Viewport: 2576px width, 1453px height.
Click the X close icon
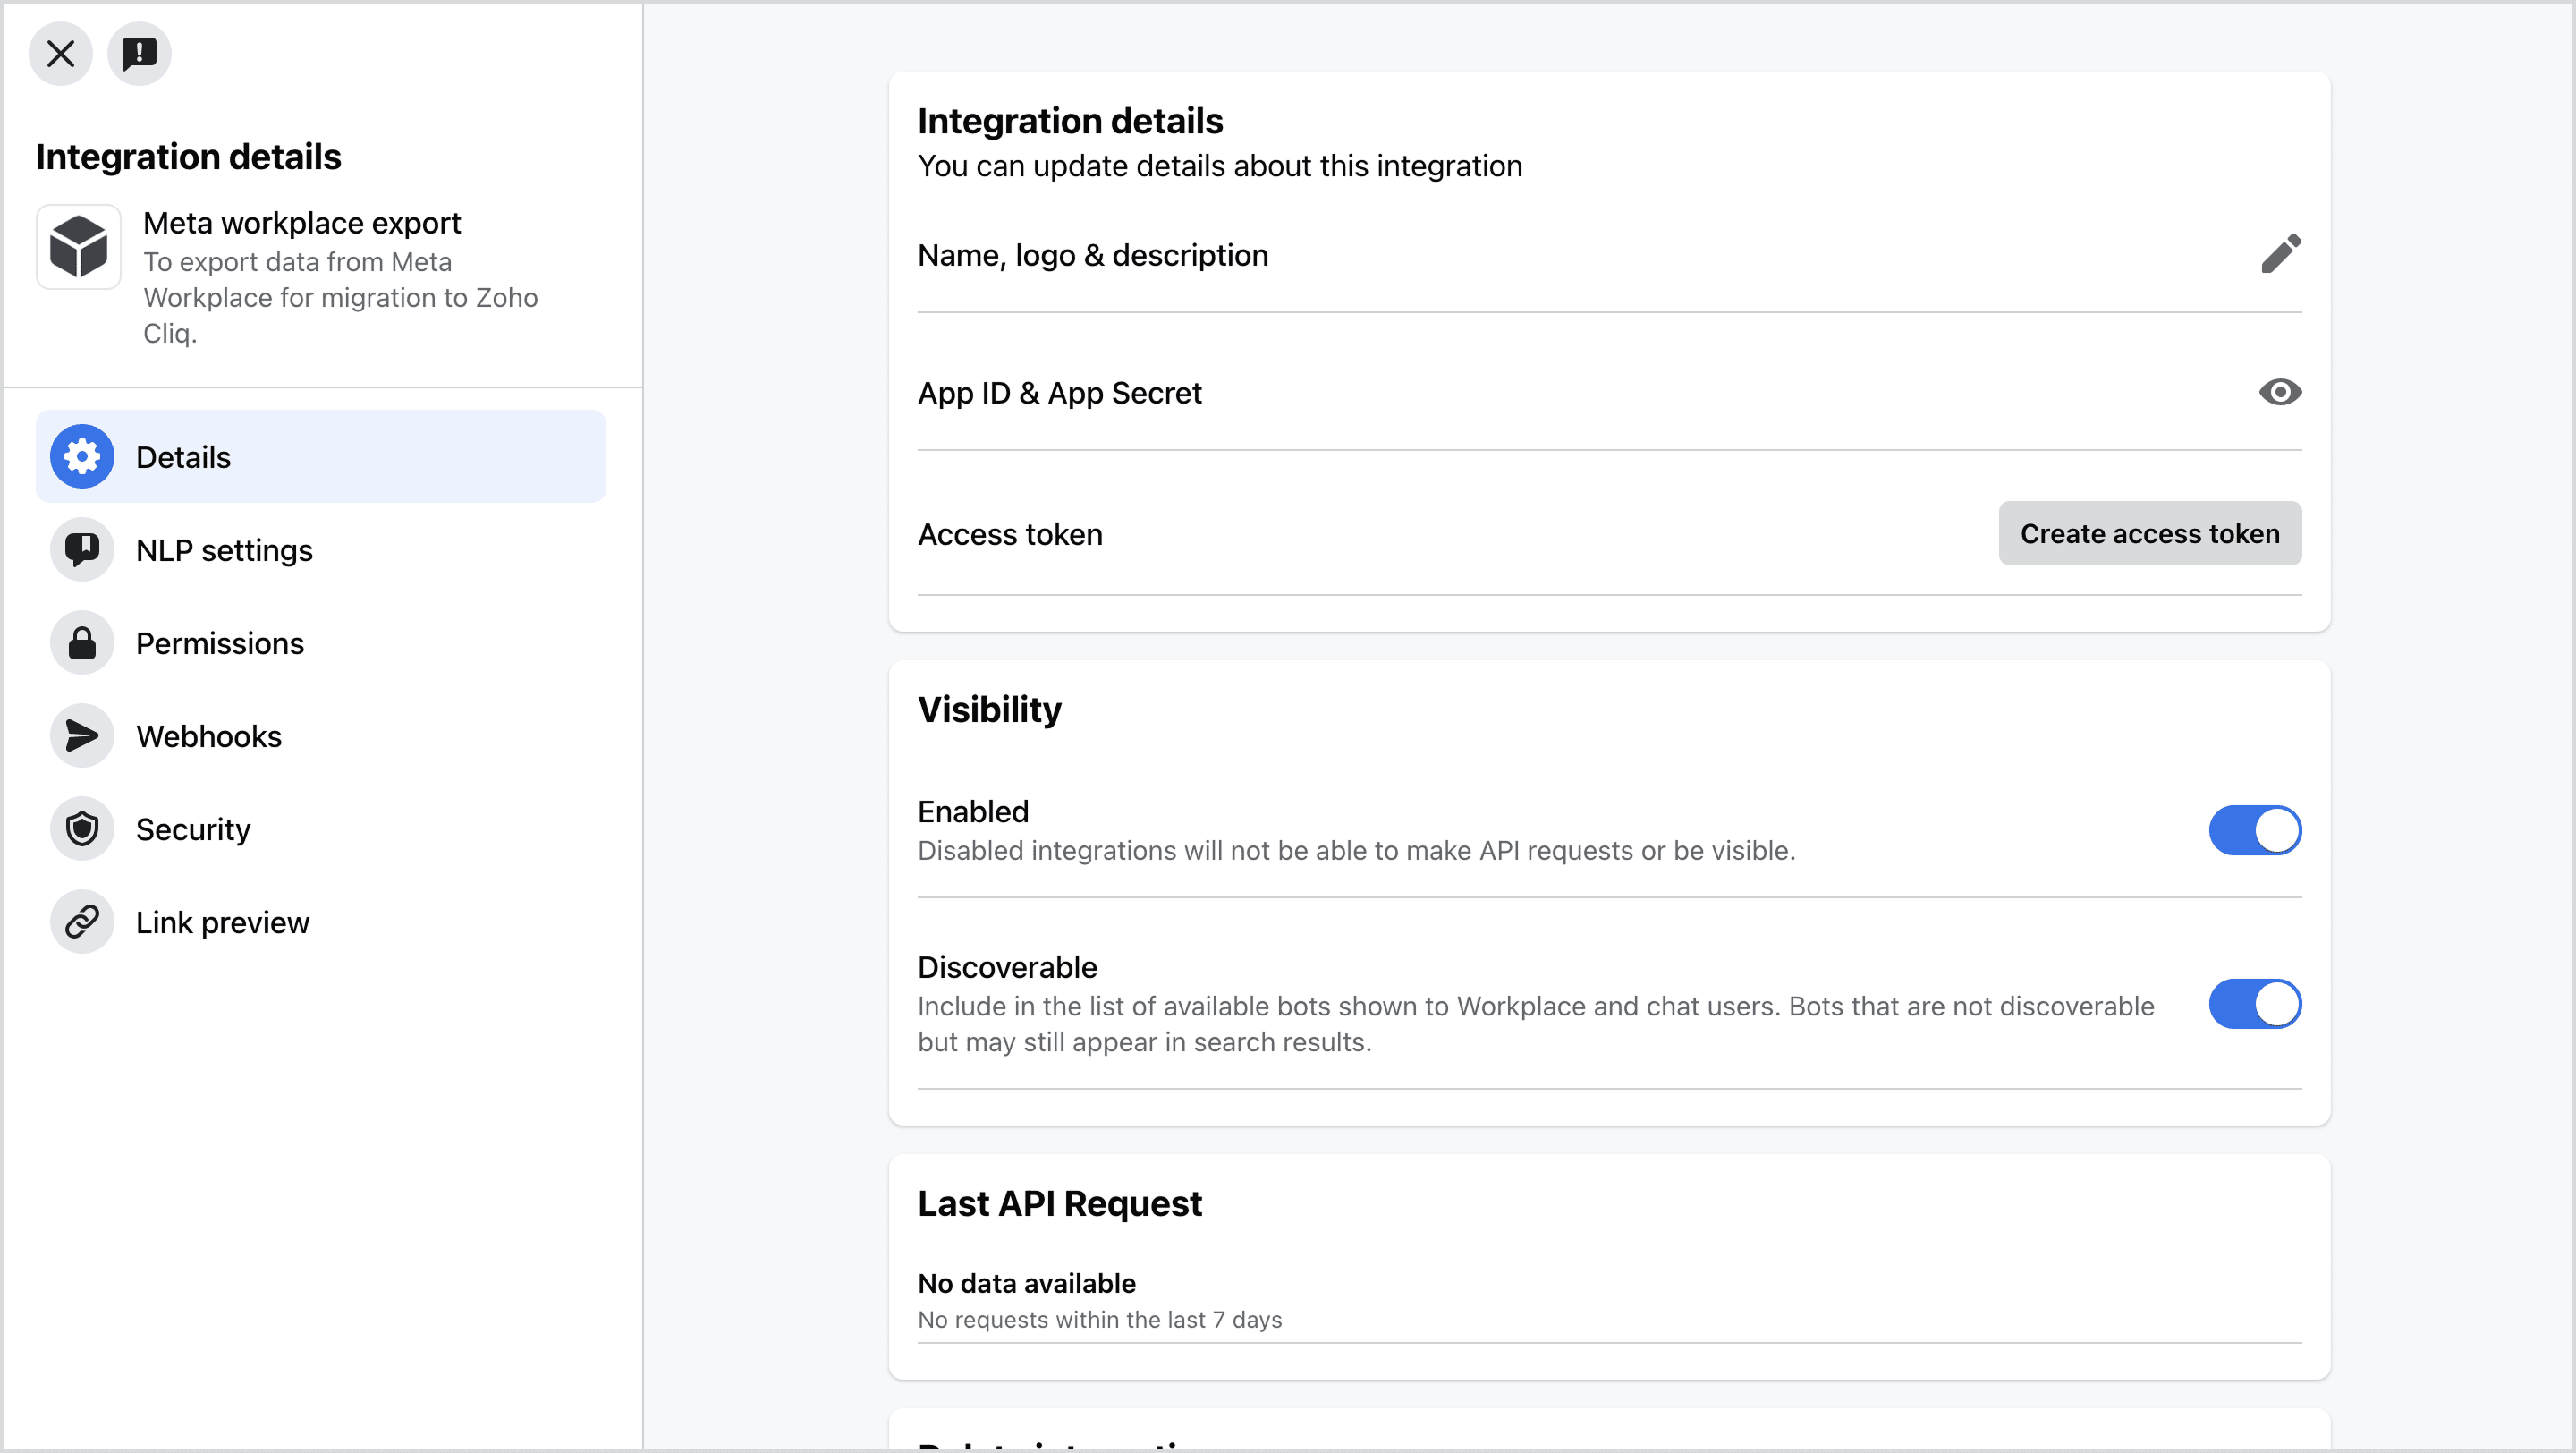click(x=60, y=54)
